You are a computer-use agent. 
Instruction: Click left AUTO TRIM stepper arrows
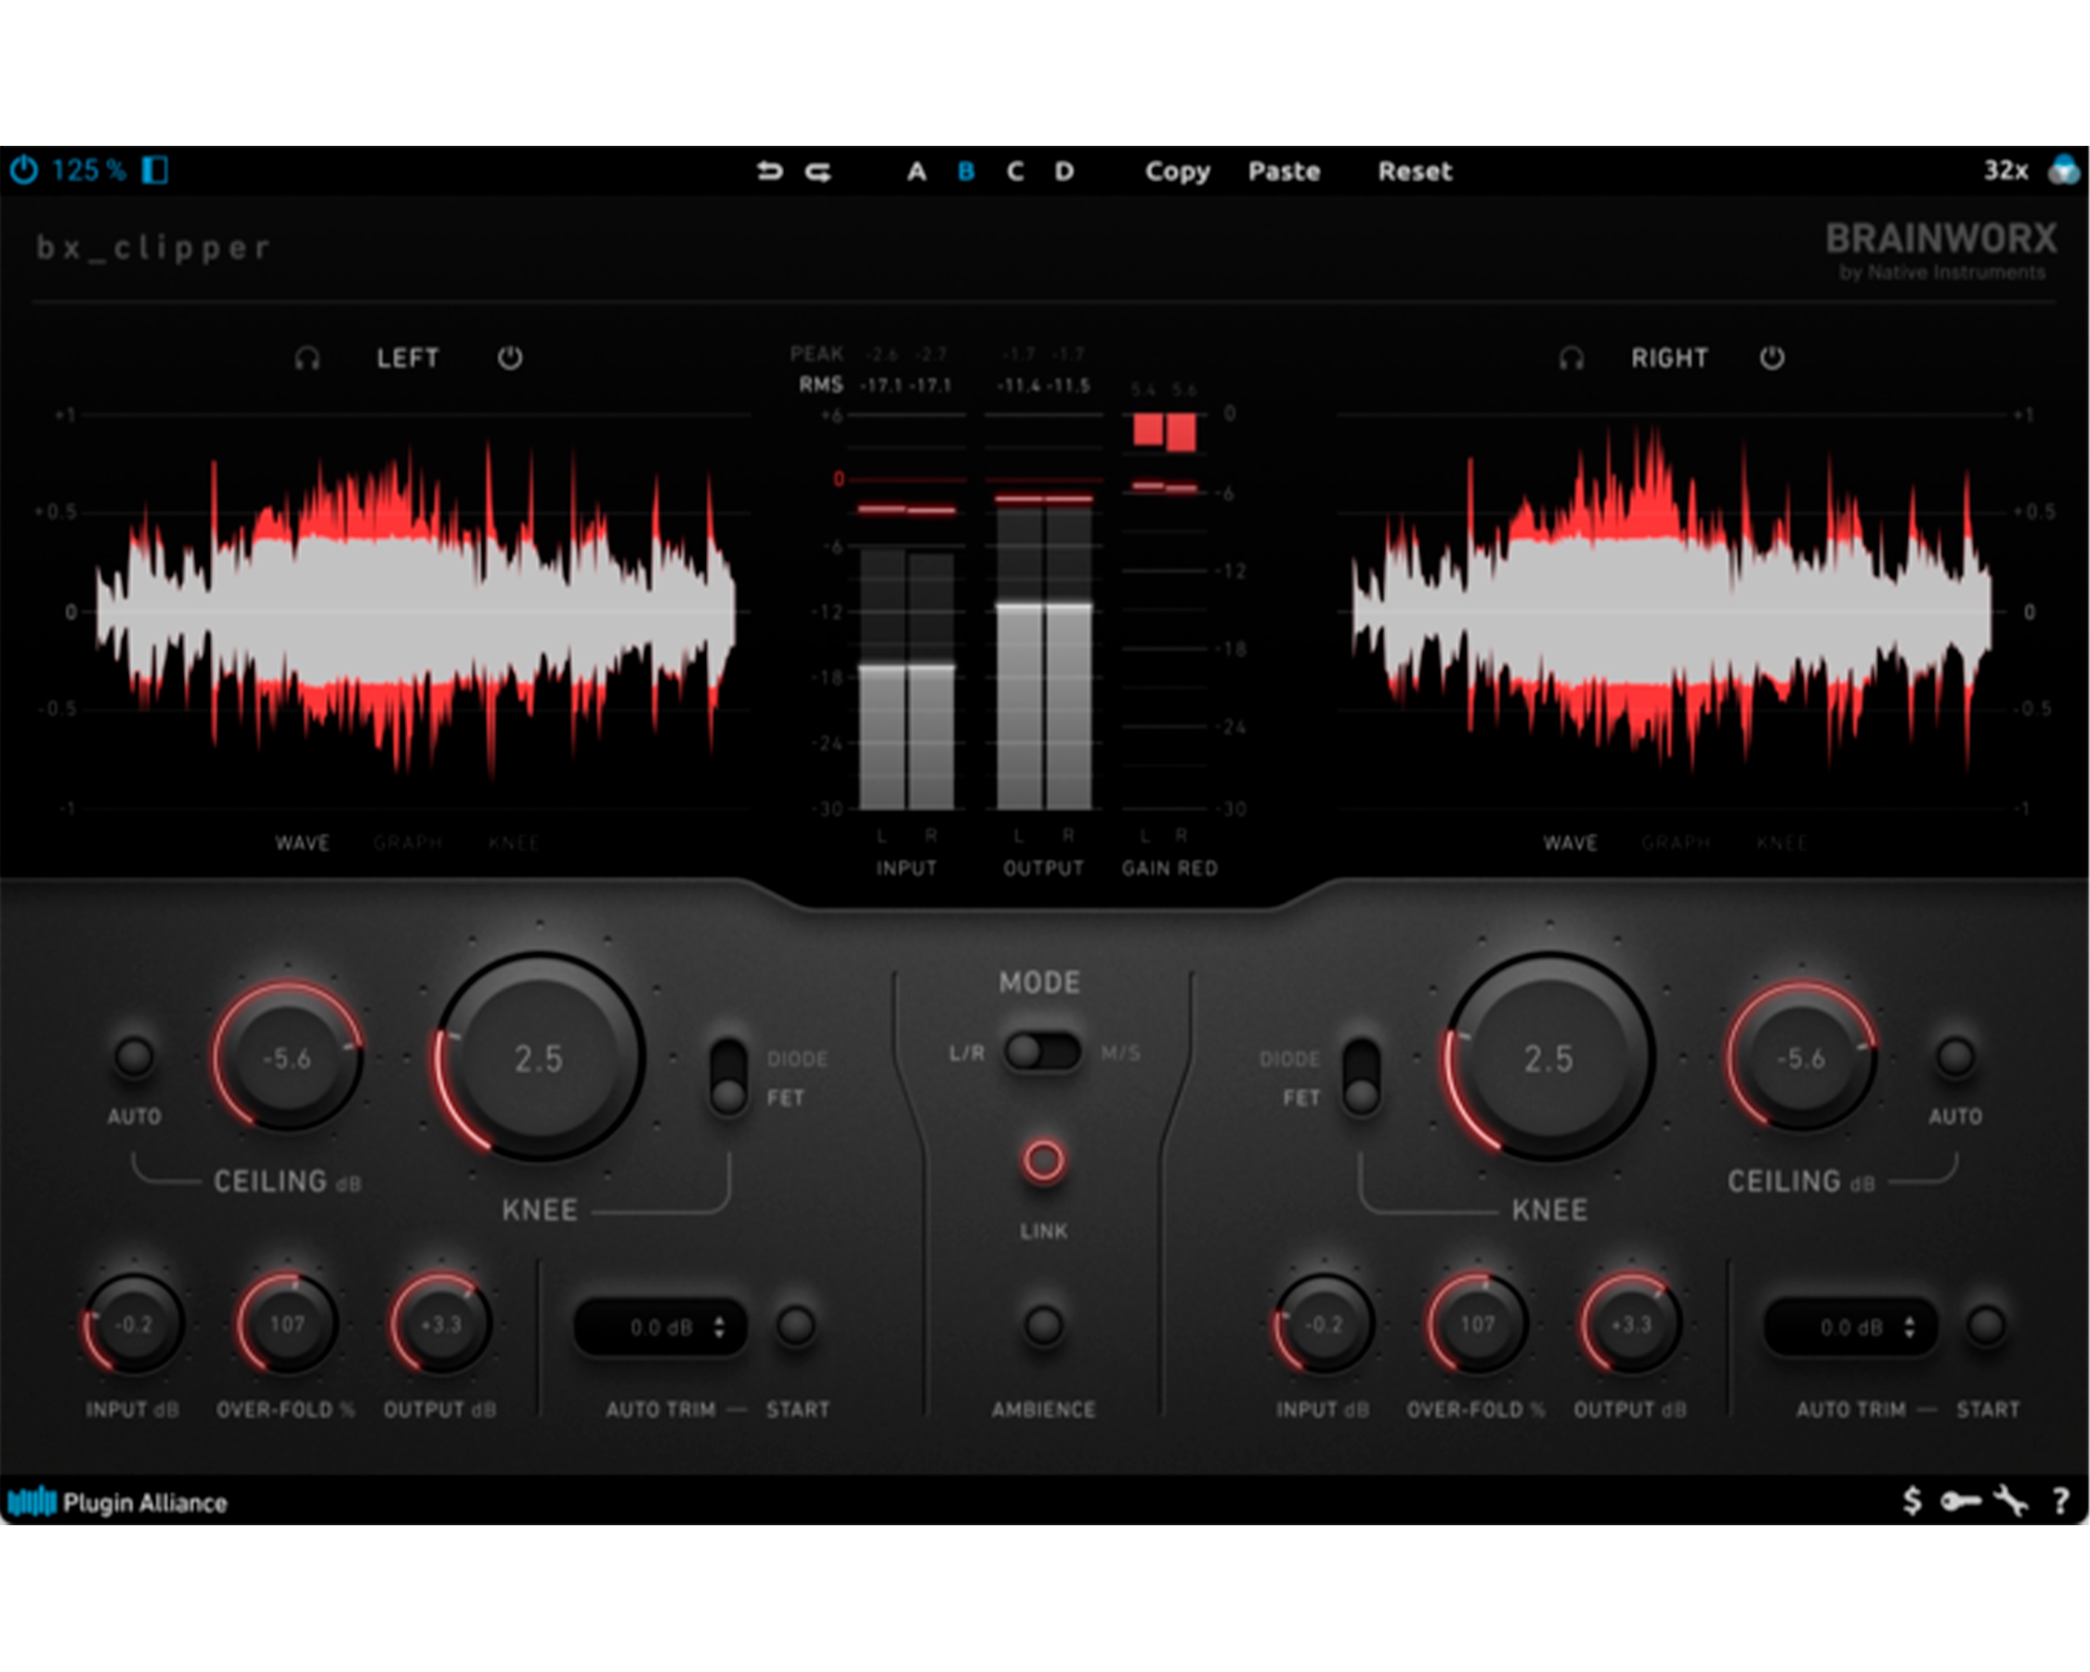pos(719,1327)
